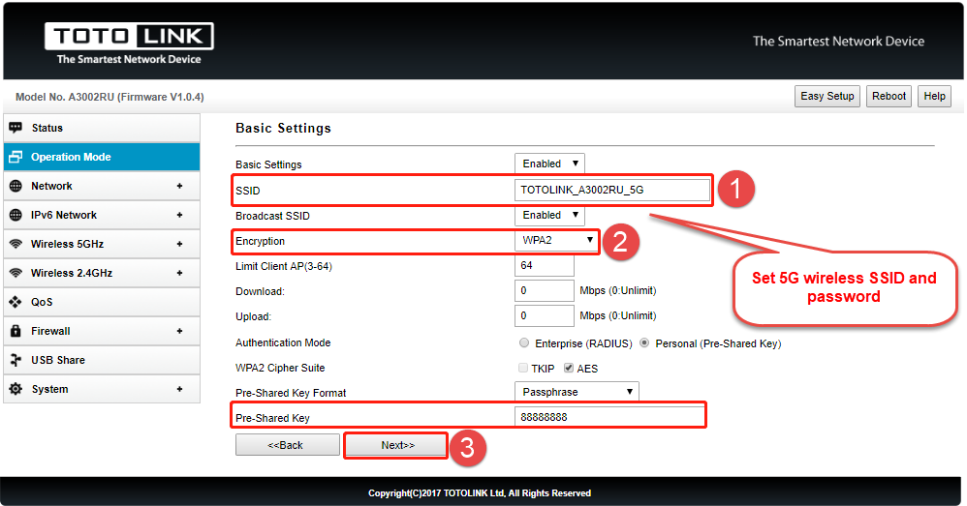This screenshot has height=506, width=967.
Task: Click the Network globe icon
Action: (x=16, y=186)
